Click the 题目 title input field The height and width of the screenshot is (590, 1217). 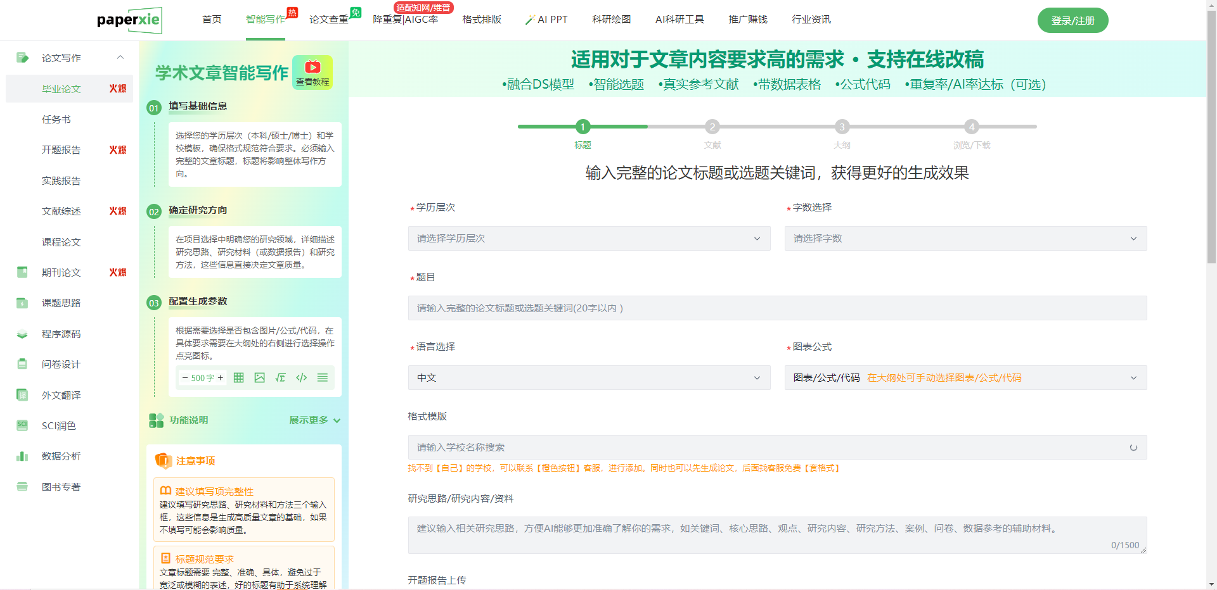[777, 308]
